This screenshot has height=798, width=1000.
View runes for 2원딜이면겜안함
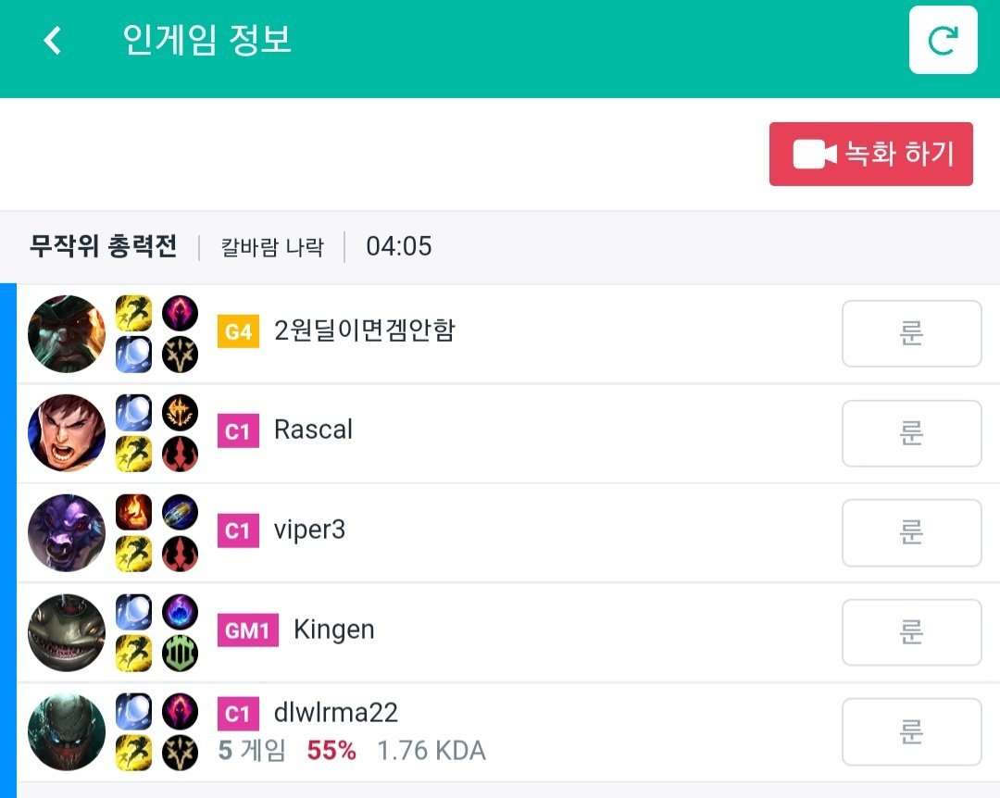(911, 333)
